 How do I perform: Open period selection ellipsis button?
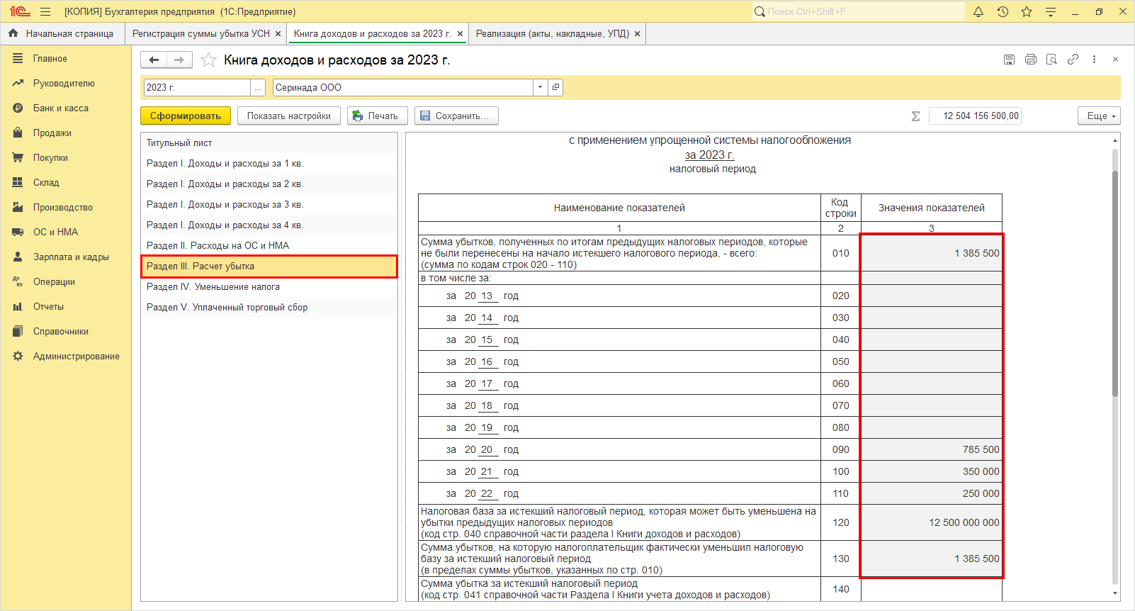tap(258, 87)
